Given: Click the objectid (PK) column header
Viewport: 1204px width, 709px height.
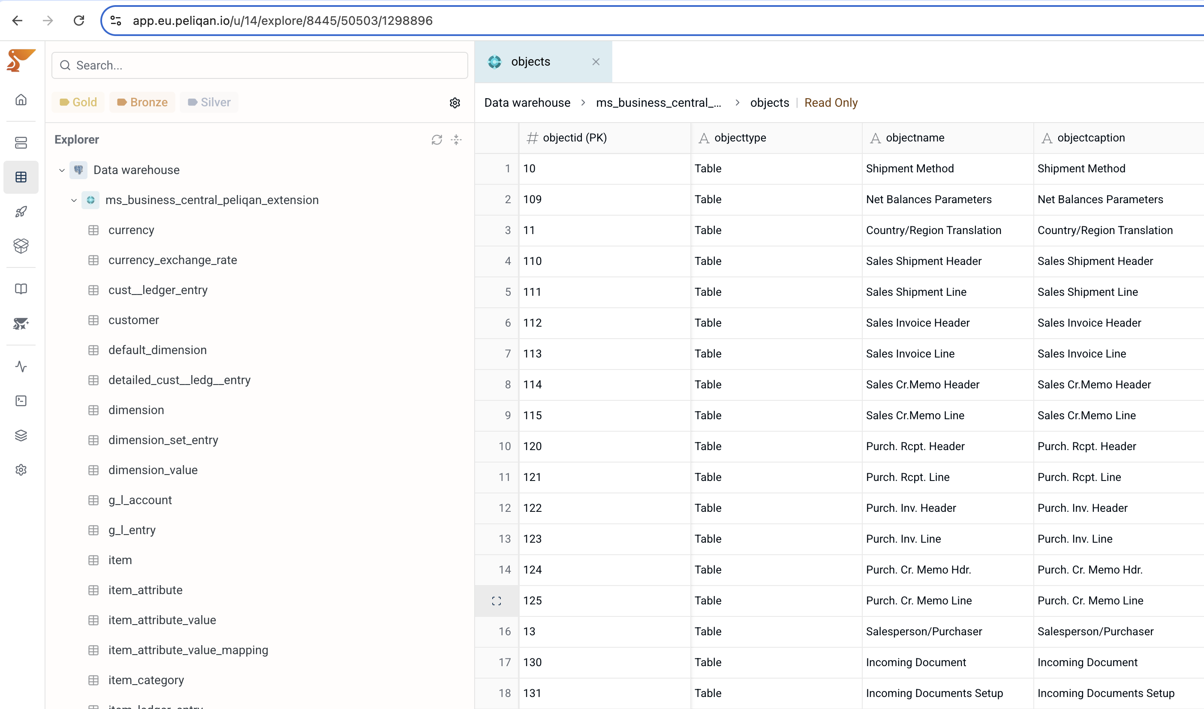Looking at the screenshot, I should click(605, 138).
